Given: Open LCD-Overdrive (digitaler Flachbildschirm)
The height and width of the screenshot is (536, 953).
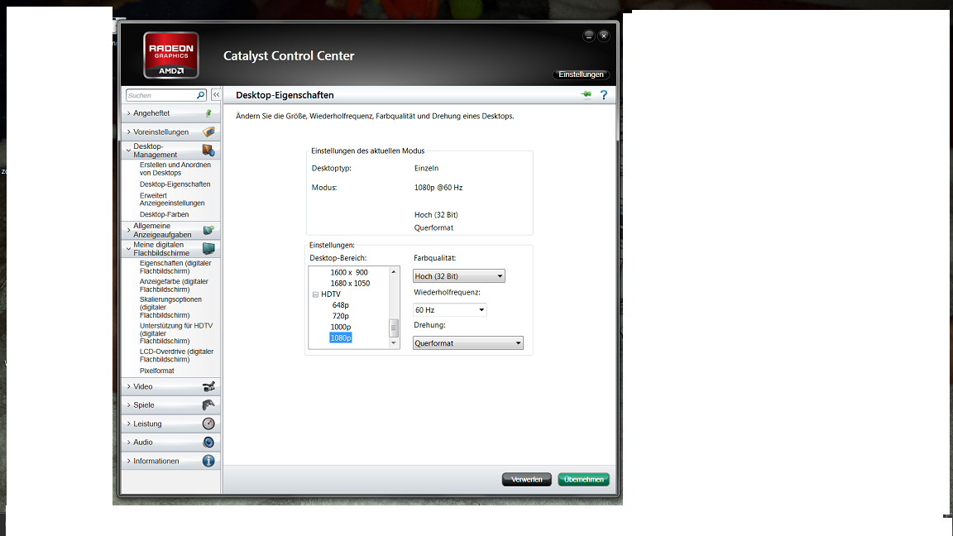Looking at the screenshot, I should tap(176, 356).
